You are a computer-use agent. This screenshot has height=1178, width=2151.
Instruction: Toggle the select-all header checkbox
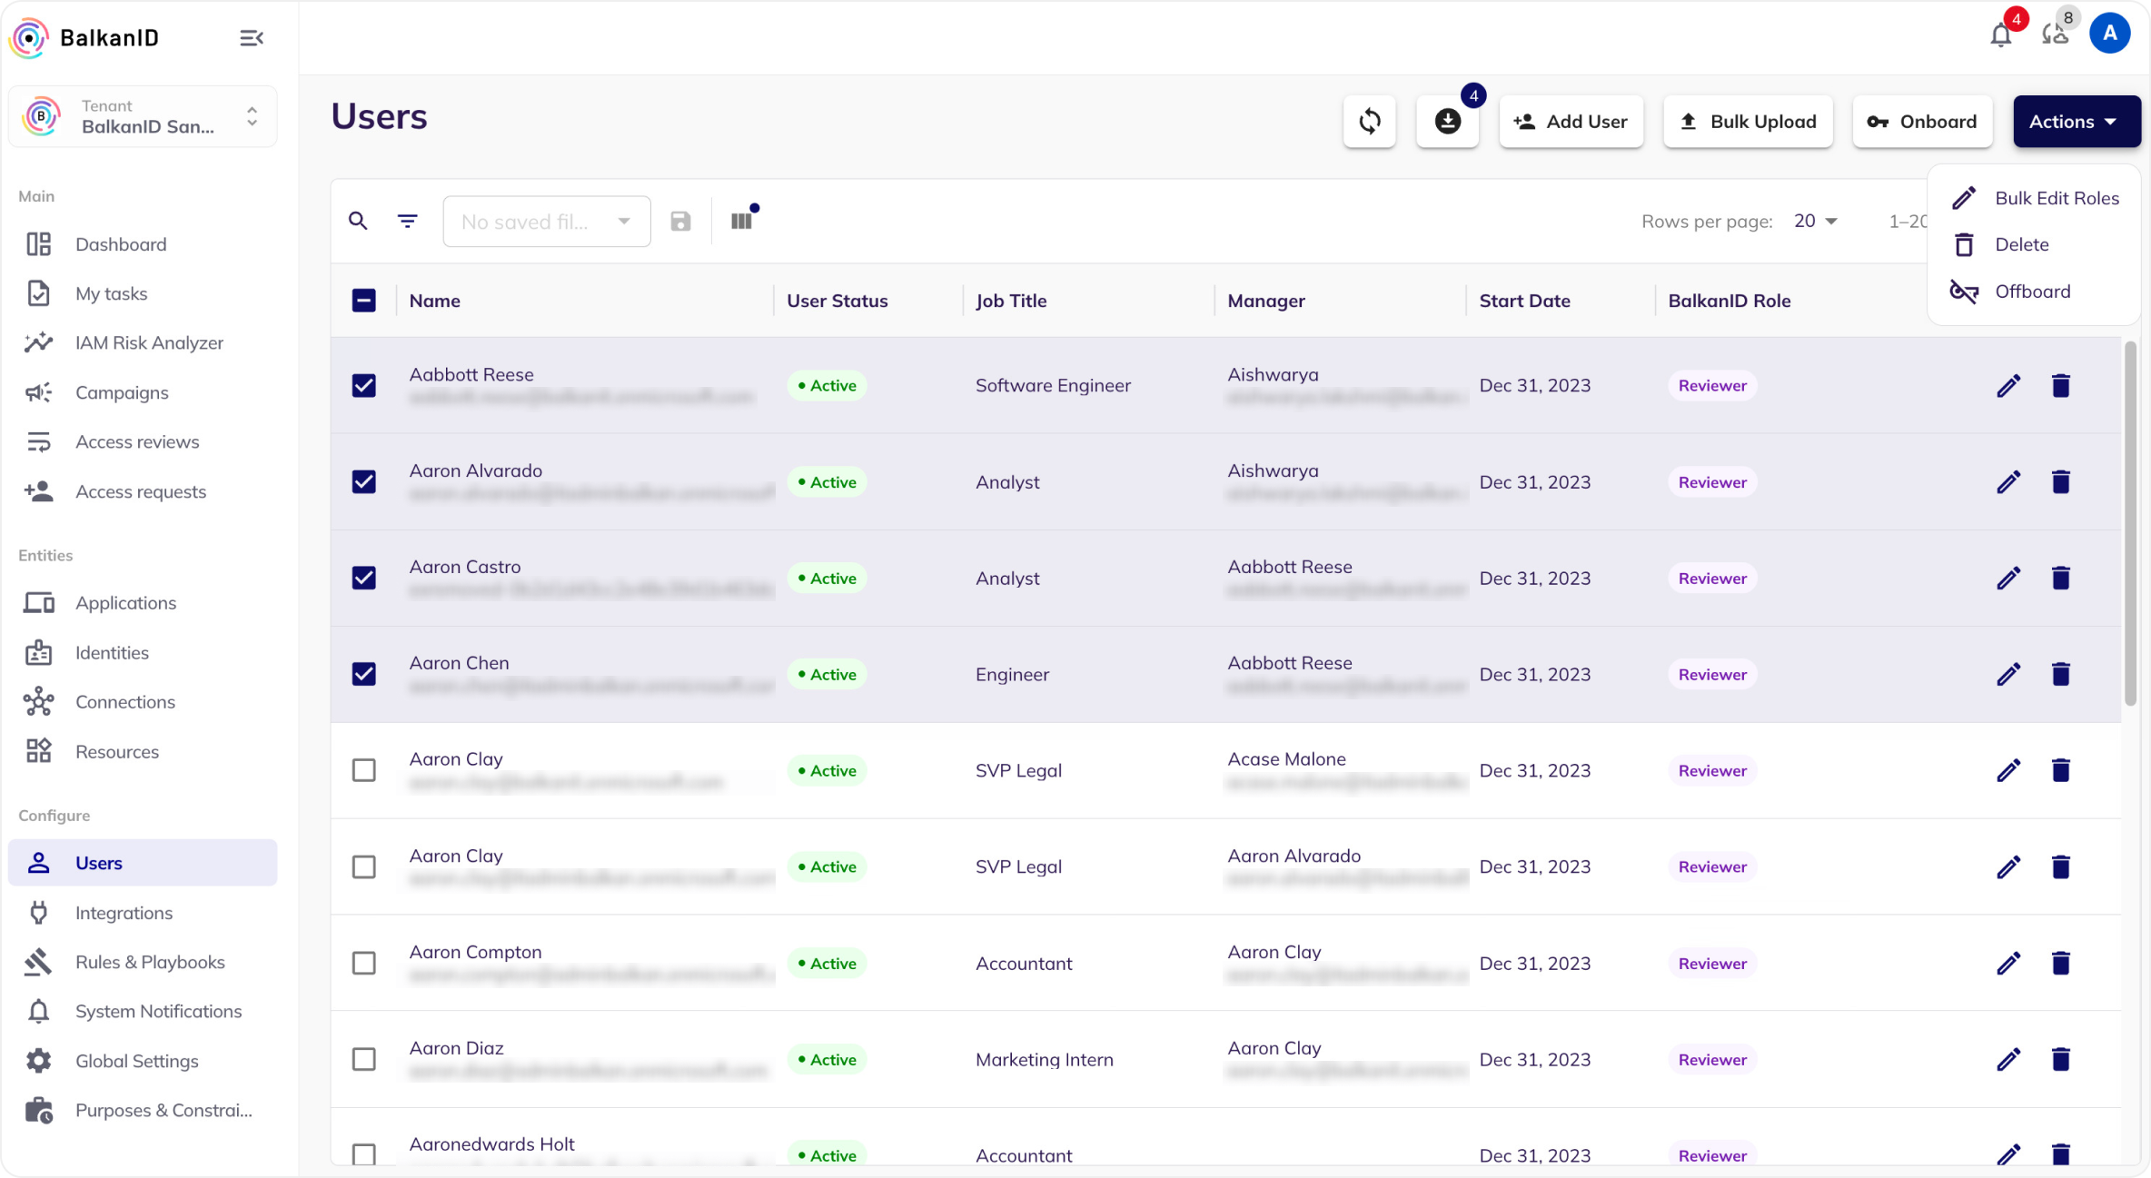tap(364, 301)
